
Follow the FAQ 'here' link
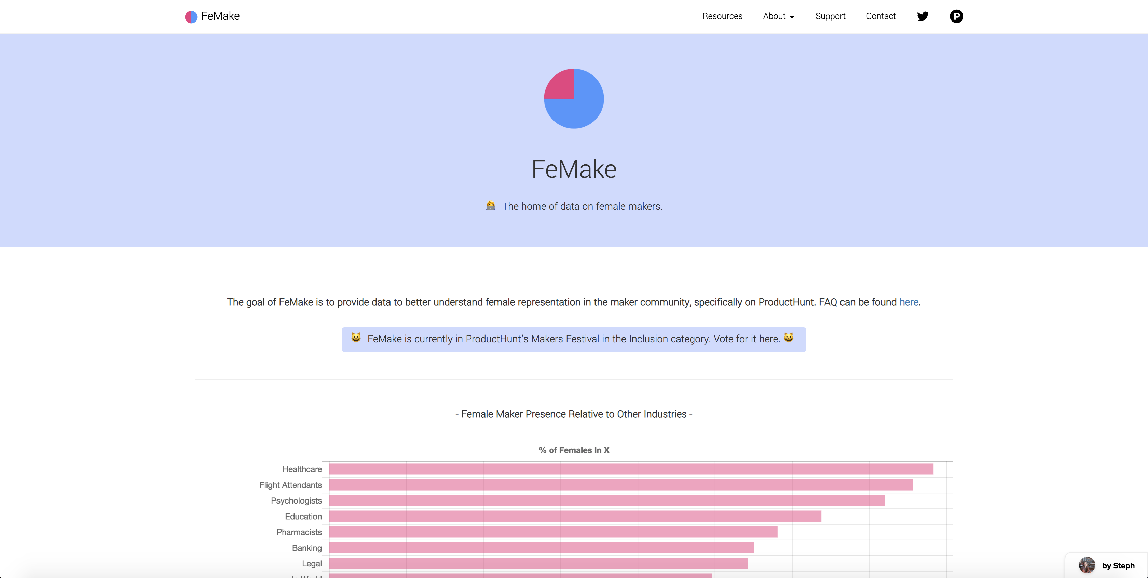909,302
